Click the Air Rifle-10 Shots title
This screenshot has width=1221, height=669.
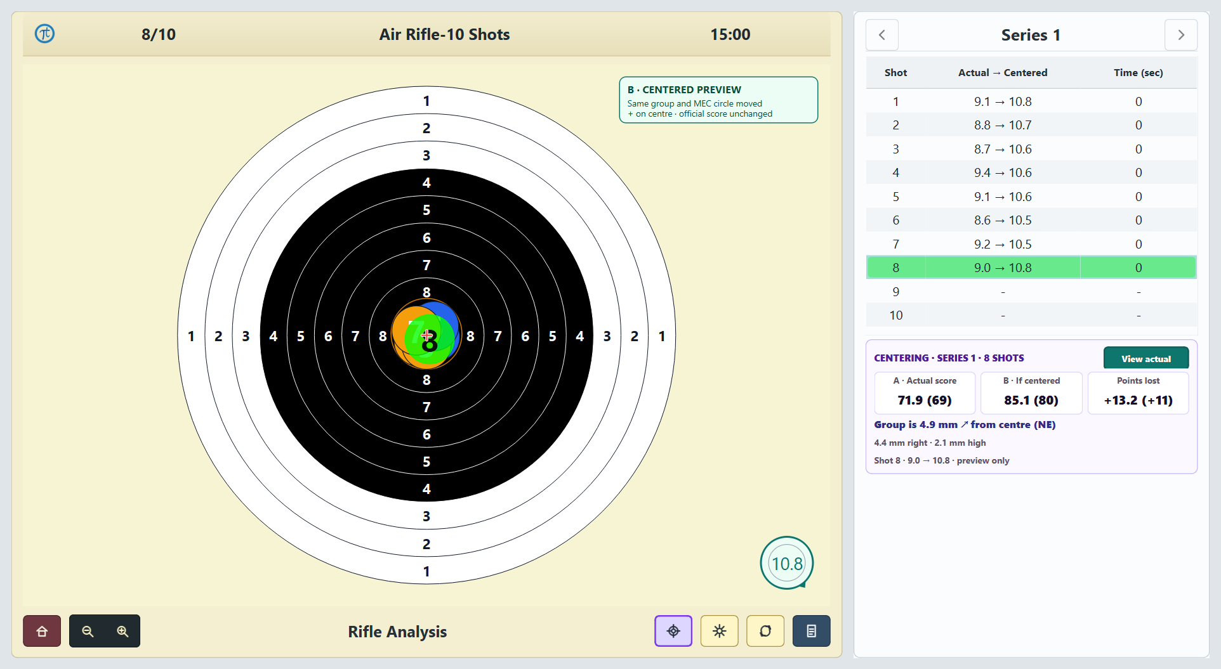pyautogui.click(x=444, y=34)
